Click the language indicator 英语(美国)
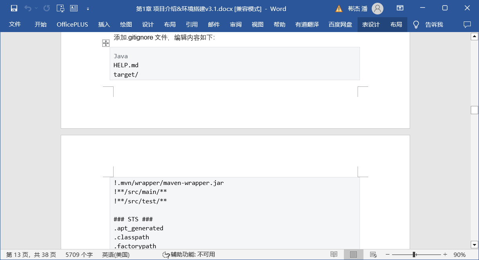This screenshot has height=260, width=479. pos(116,255)
